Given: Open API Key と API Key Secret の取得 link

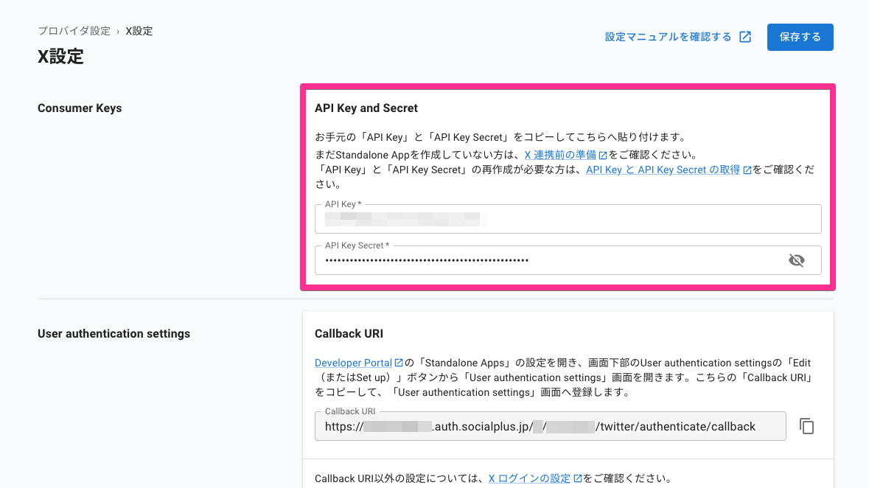Looking at the screenshot, I should click(663, 170).
